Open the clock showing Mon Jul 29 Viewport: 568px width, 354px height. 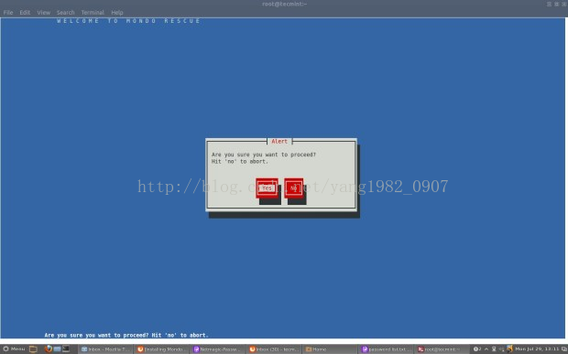(537, 349)
